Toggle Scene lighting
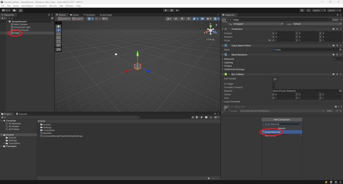 [x=182, y=19]
